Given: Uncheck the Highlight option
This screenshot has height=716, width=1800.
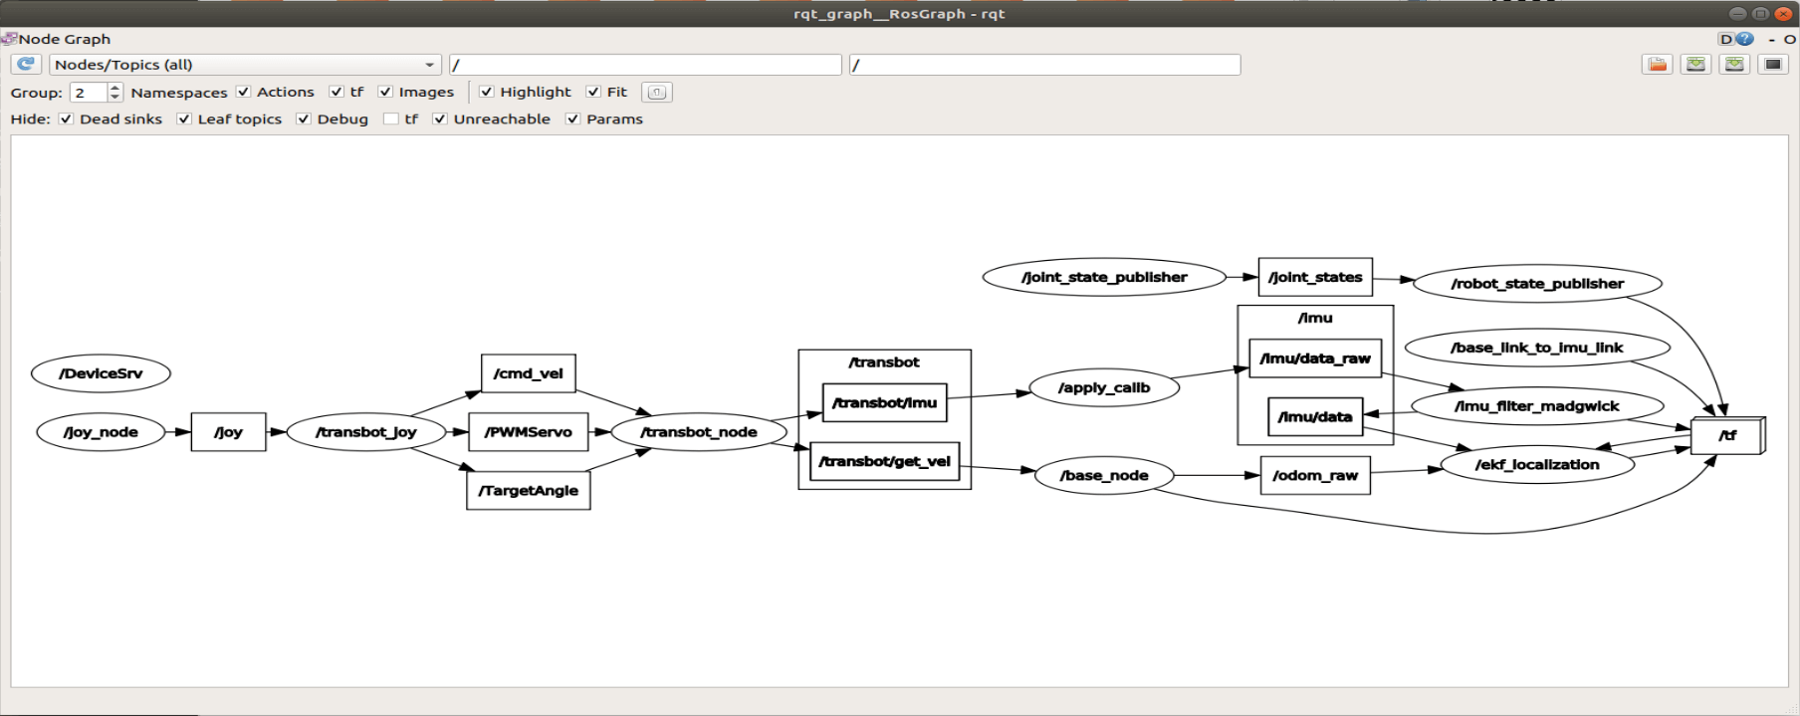Looking at the screenshot, I should [486, 92].
